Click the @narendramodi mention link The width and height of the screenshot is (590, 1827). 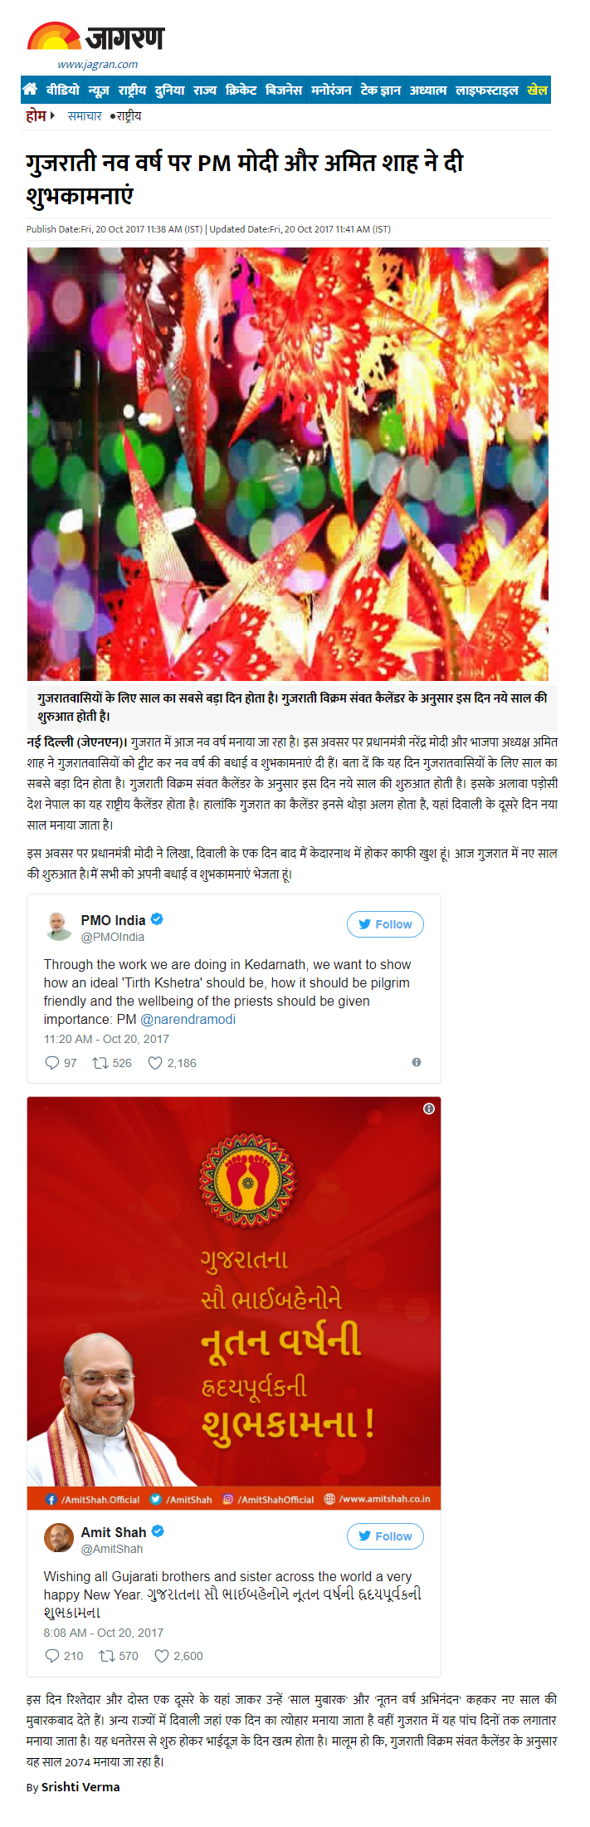click(188, 1019)
